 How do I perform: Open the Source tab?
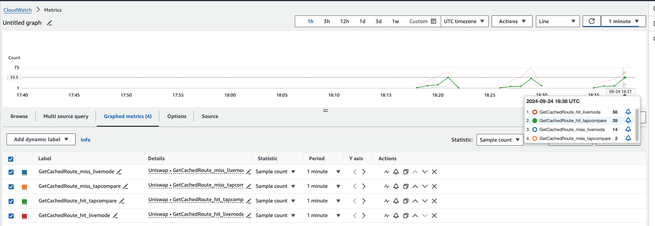click(x=210, y=116)
